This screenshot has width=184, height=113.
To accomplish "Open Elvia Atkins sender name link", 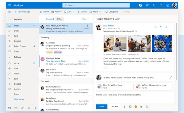I will pos(109,26).
